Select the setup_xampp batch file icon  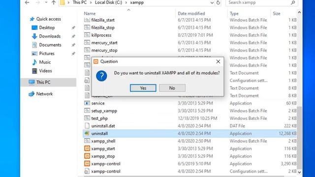click(x=87, y=111)
